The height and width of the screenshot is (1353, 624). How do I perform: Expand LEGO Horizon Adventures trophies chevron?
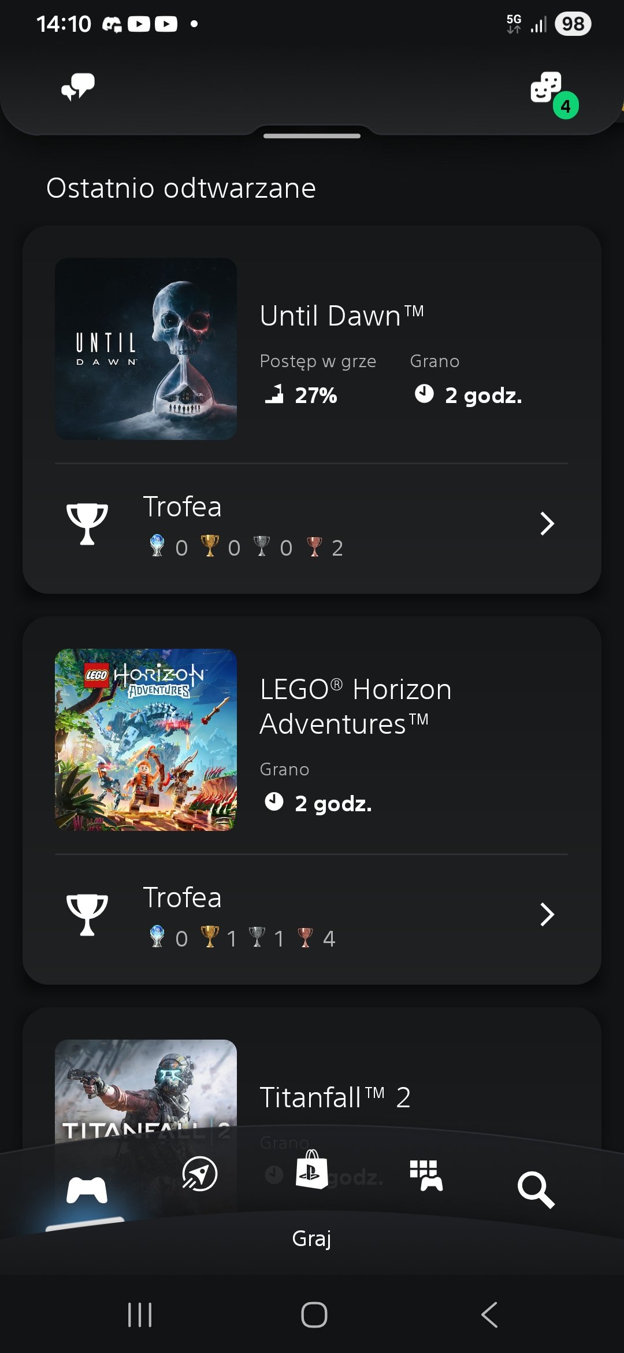pos(547,915)
